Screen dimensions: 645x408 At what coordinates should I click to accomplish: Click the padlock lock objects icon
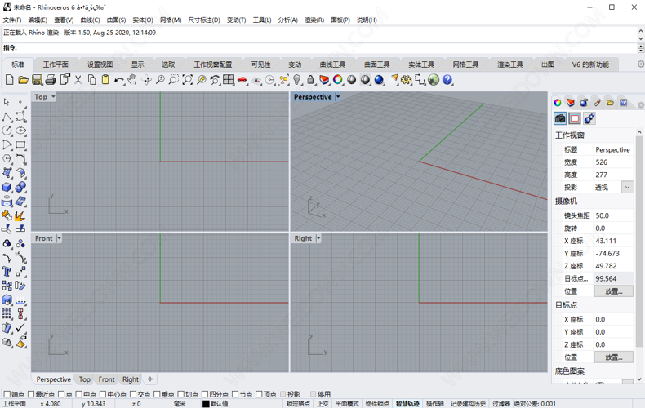[x=310, y=80]
